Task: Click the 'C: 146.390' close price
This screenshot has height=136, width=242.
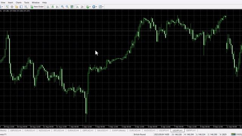Action: (213, 134)
